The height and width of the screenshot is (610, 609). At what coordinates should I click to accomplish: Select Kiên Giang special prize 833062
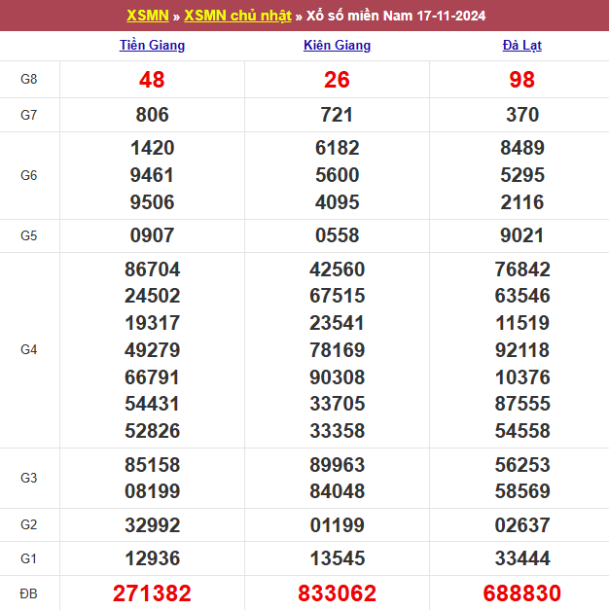tap(337, 592)
